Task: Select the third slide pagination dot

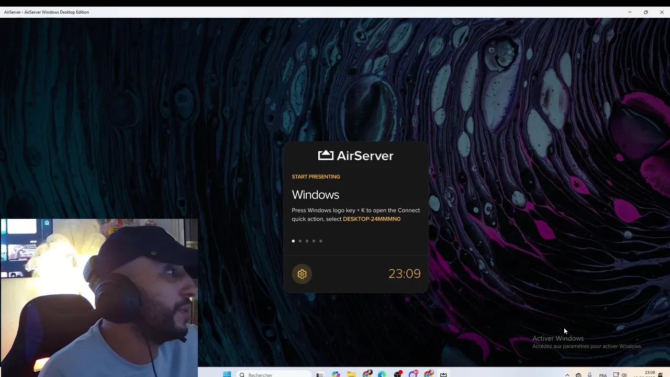Action: click(307, 241)
